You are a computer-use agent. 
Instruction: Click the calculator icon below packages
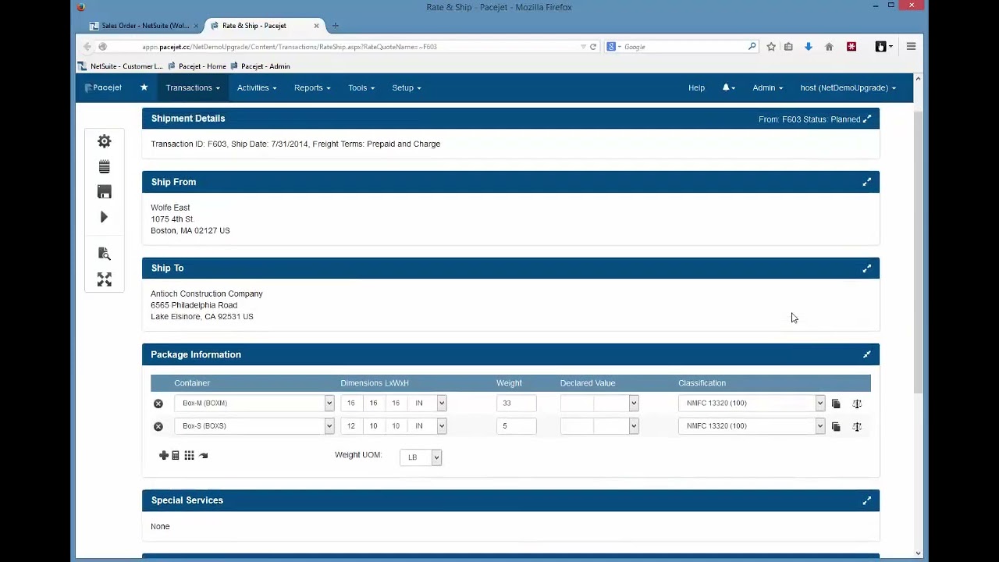[x=176, y=455]
